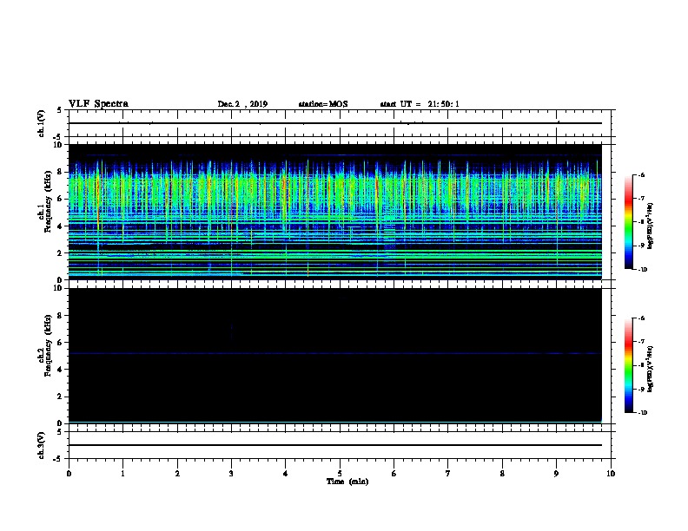This screenshot has width=688, height=531.
Task: Click time axis tick label '9'
Action: pyautogui.click(x=556, y=474)
